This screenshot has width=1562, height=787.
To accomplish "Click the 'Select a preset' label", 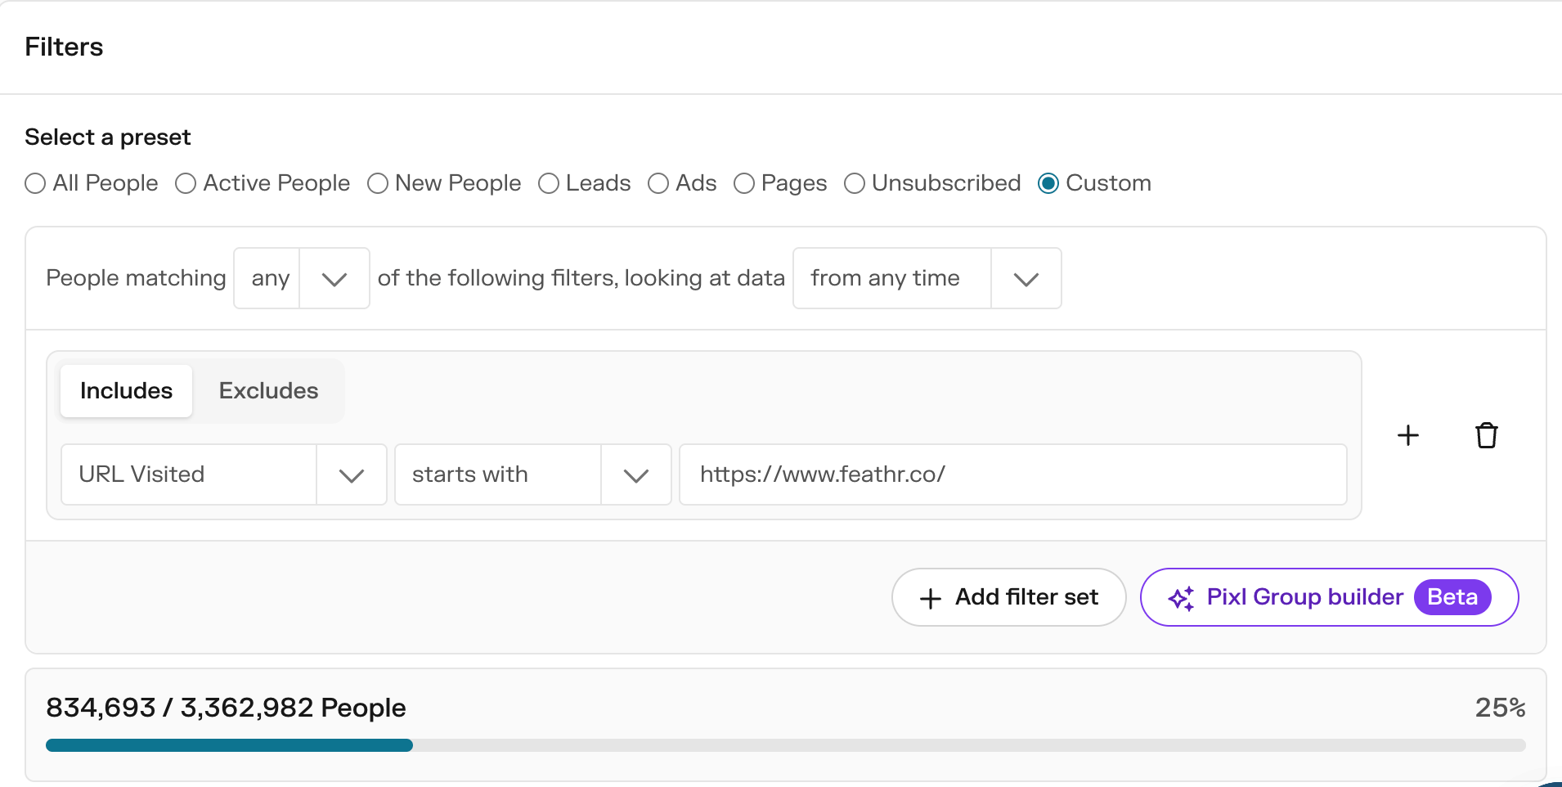I will pos(108,137).
